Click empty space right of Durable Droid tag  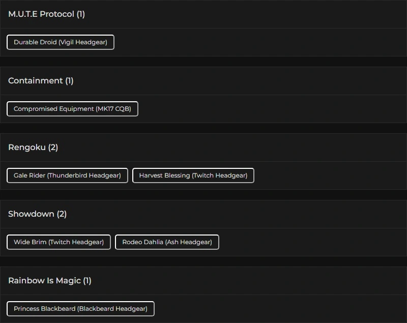coord(254,42)
